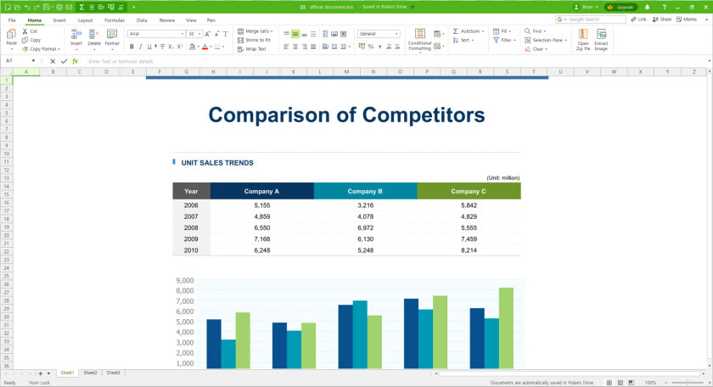Click the Extract Image icon
713x387 pixels.
[x=601, y=34]
